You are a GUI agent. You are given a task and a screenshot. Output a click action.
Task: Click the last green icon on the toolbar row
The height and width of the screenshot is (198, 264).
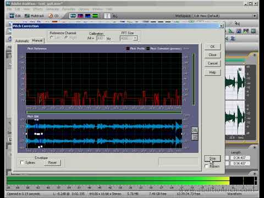click(254, 31)
